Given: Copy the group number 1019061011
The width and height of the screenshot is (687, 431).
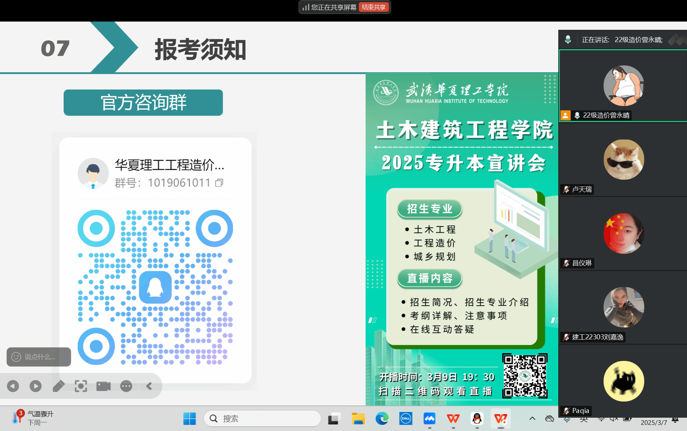Looking at the screenshot, I should 219,183.
